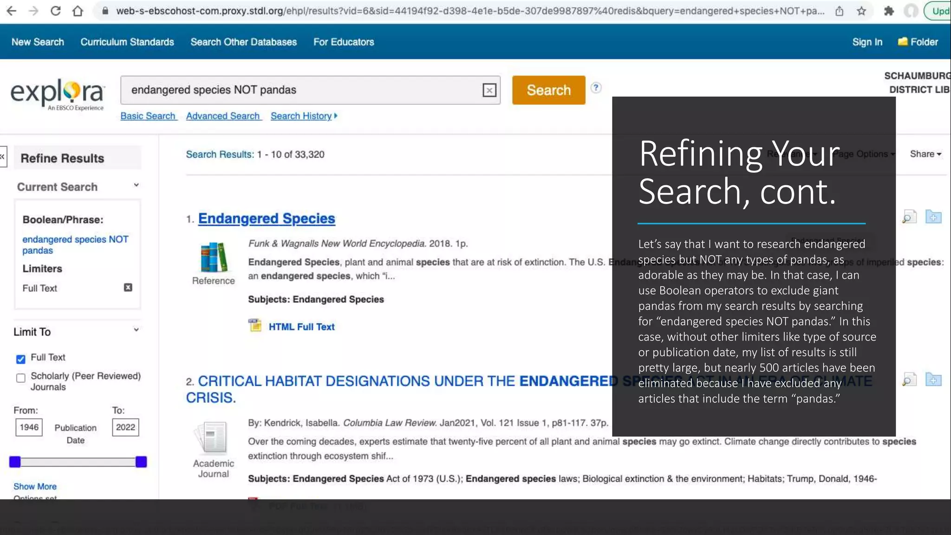The width and height of the screenshot is (951, 535).
Task: Click the right publication date slider handle
Action: click(141, 462)
